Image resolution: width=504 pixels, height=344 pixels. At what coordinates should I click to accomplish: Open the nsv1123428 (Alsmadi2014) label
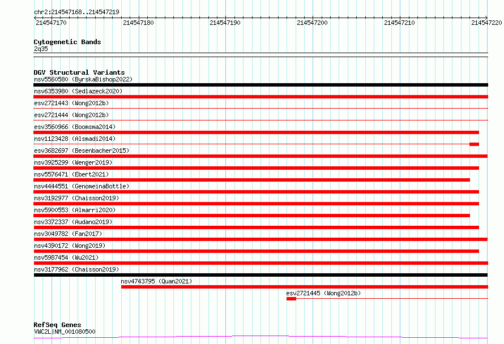(75, 139)
